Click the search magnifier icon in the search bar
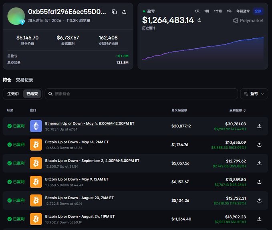 pos(50,94)
